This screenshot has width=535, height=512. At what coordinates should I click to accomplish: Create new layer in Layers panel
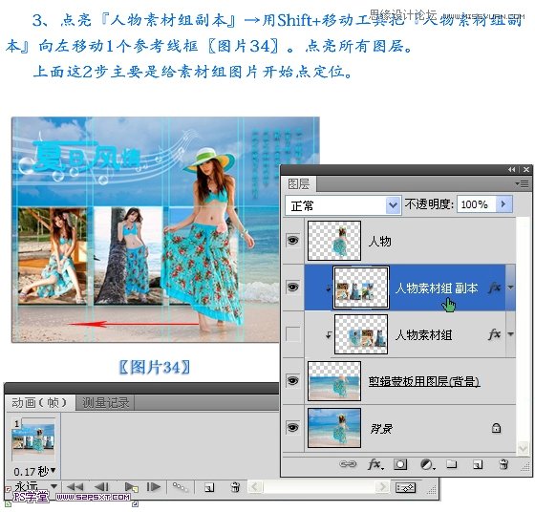478,464
